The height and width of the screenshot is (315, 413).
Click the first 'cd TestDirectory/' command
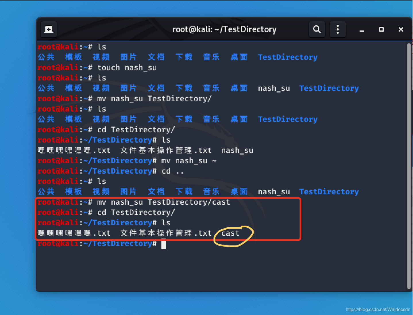coord(136,130)
